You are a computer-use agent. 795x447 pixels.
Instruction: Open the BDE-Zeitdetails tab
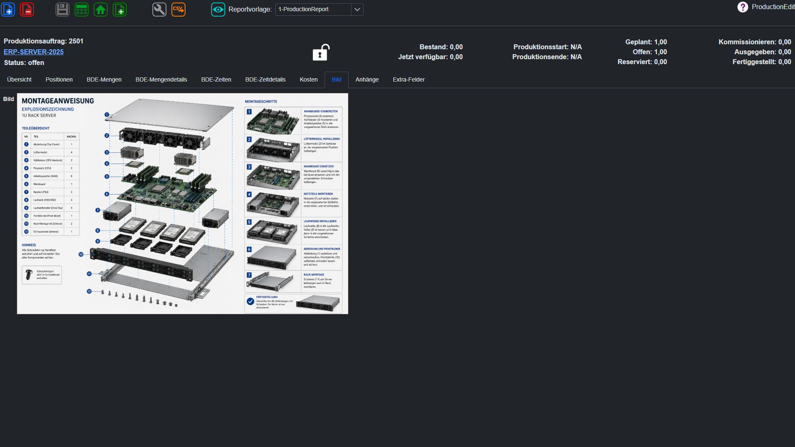point(265,79)
